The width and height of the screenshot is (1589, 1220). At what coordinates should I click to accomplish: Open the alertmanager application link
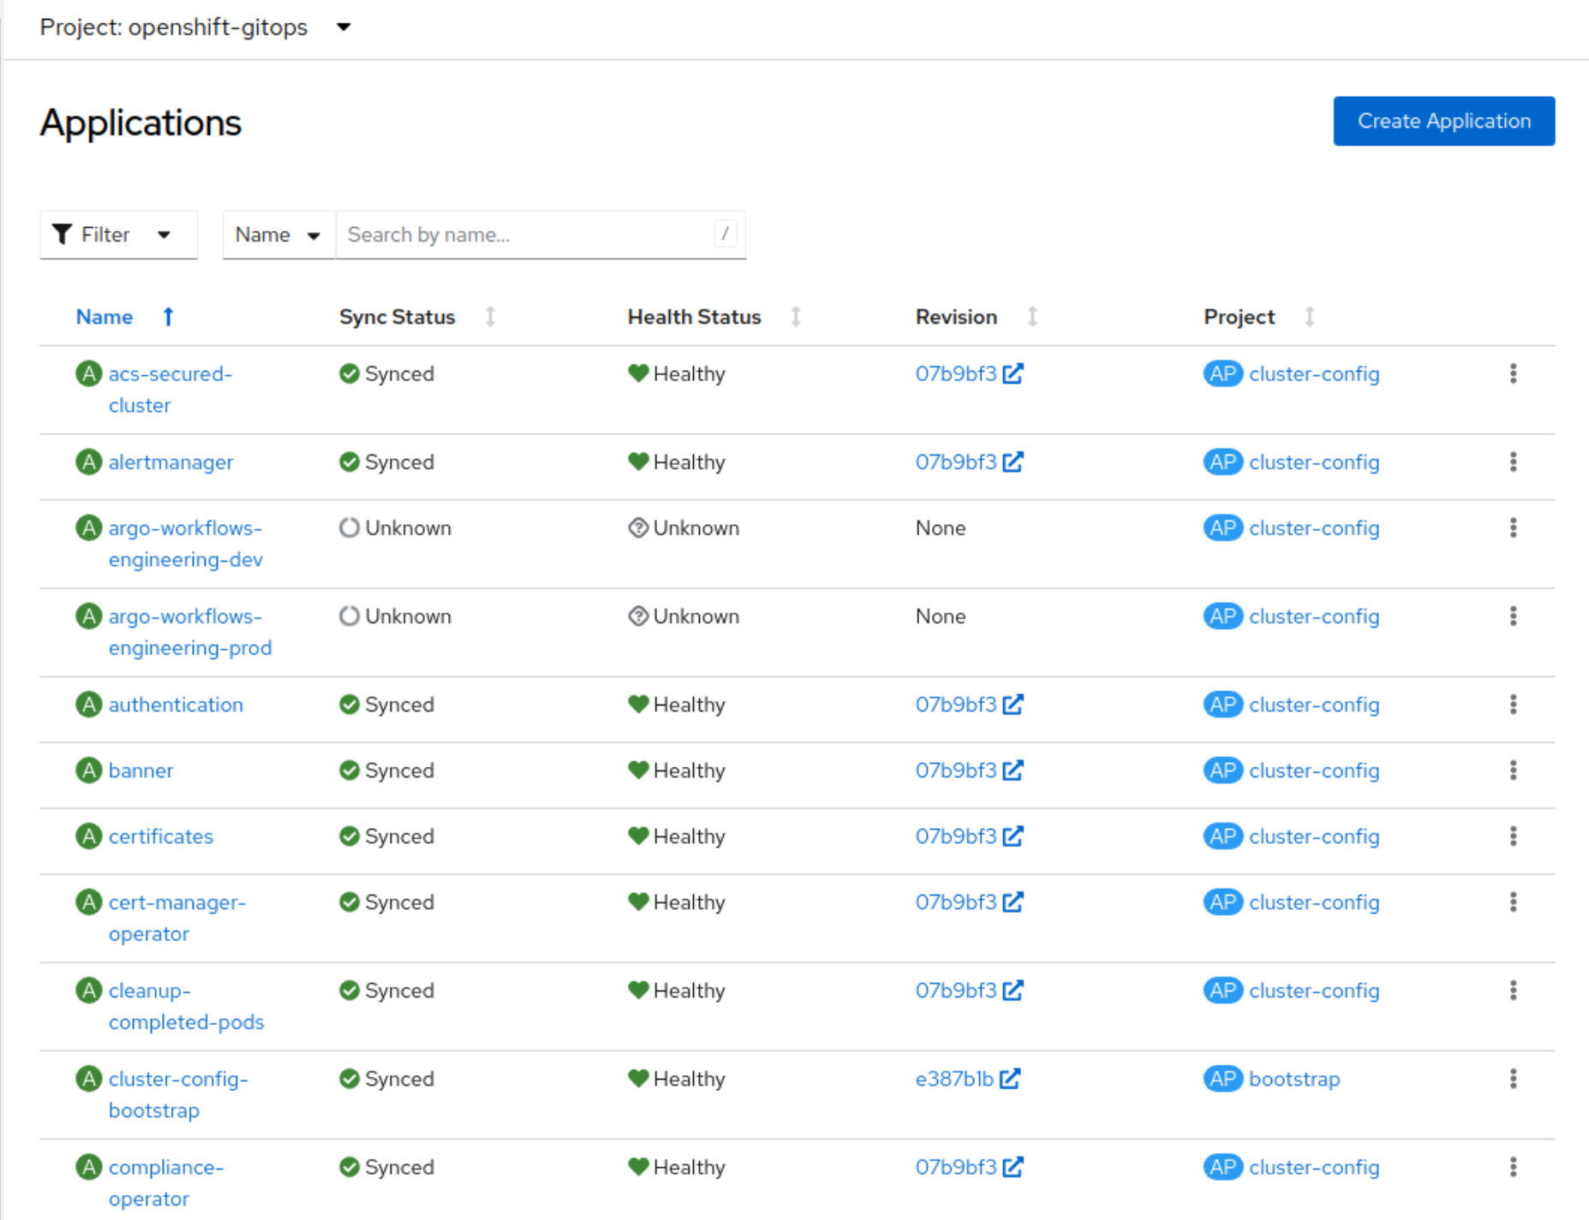coord(170,462)
